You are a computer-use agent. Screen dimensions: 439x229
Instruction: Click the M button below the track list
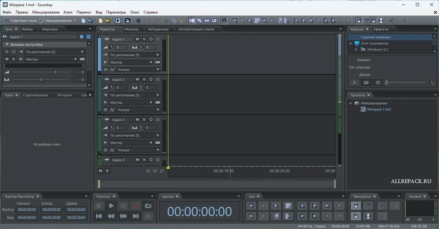tap(101, 171)
